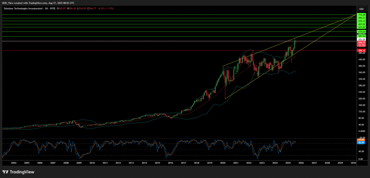Open the USD currency selector
This screenshot has width=370, height=178.
click(361, 9)
